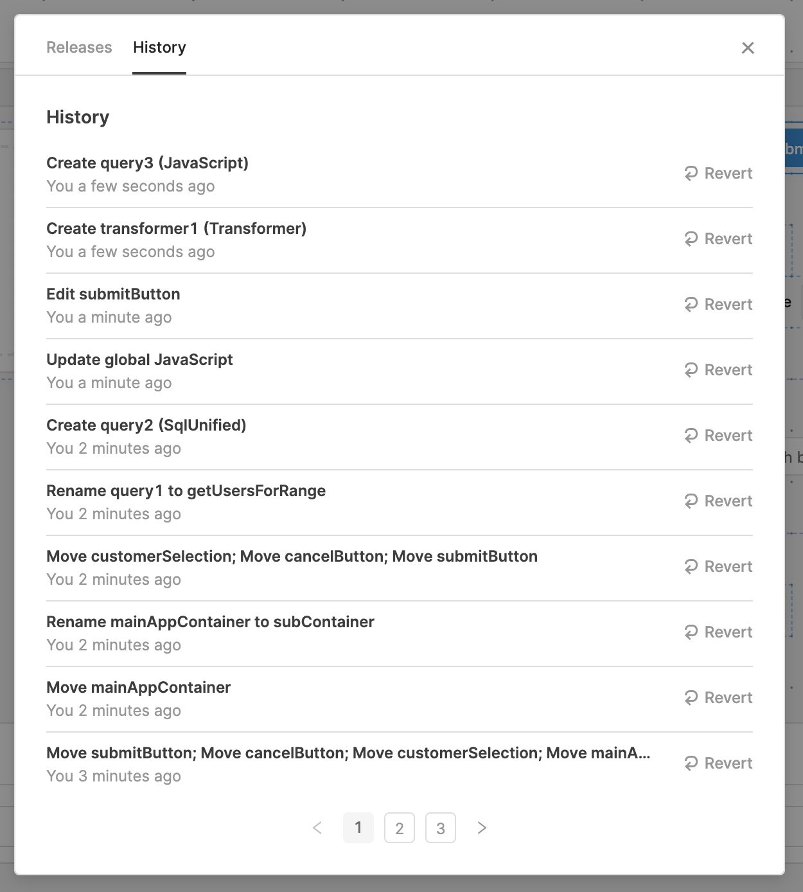Revert the Create query2 (SqlUnified) entry
The height and width of the screenshot is (892, 803).
click(718, 436)
